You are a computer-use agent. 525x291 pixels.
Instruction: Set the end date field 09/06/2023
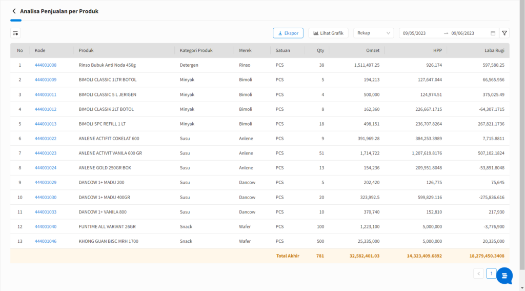coord(462,33)
